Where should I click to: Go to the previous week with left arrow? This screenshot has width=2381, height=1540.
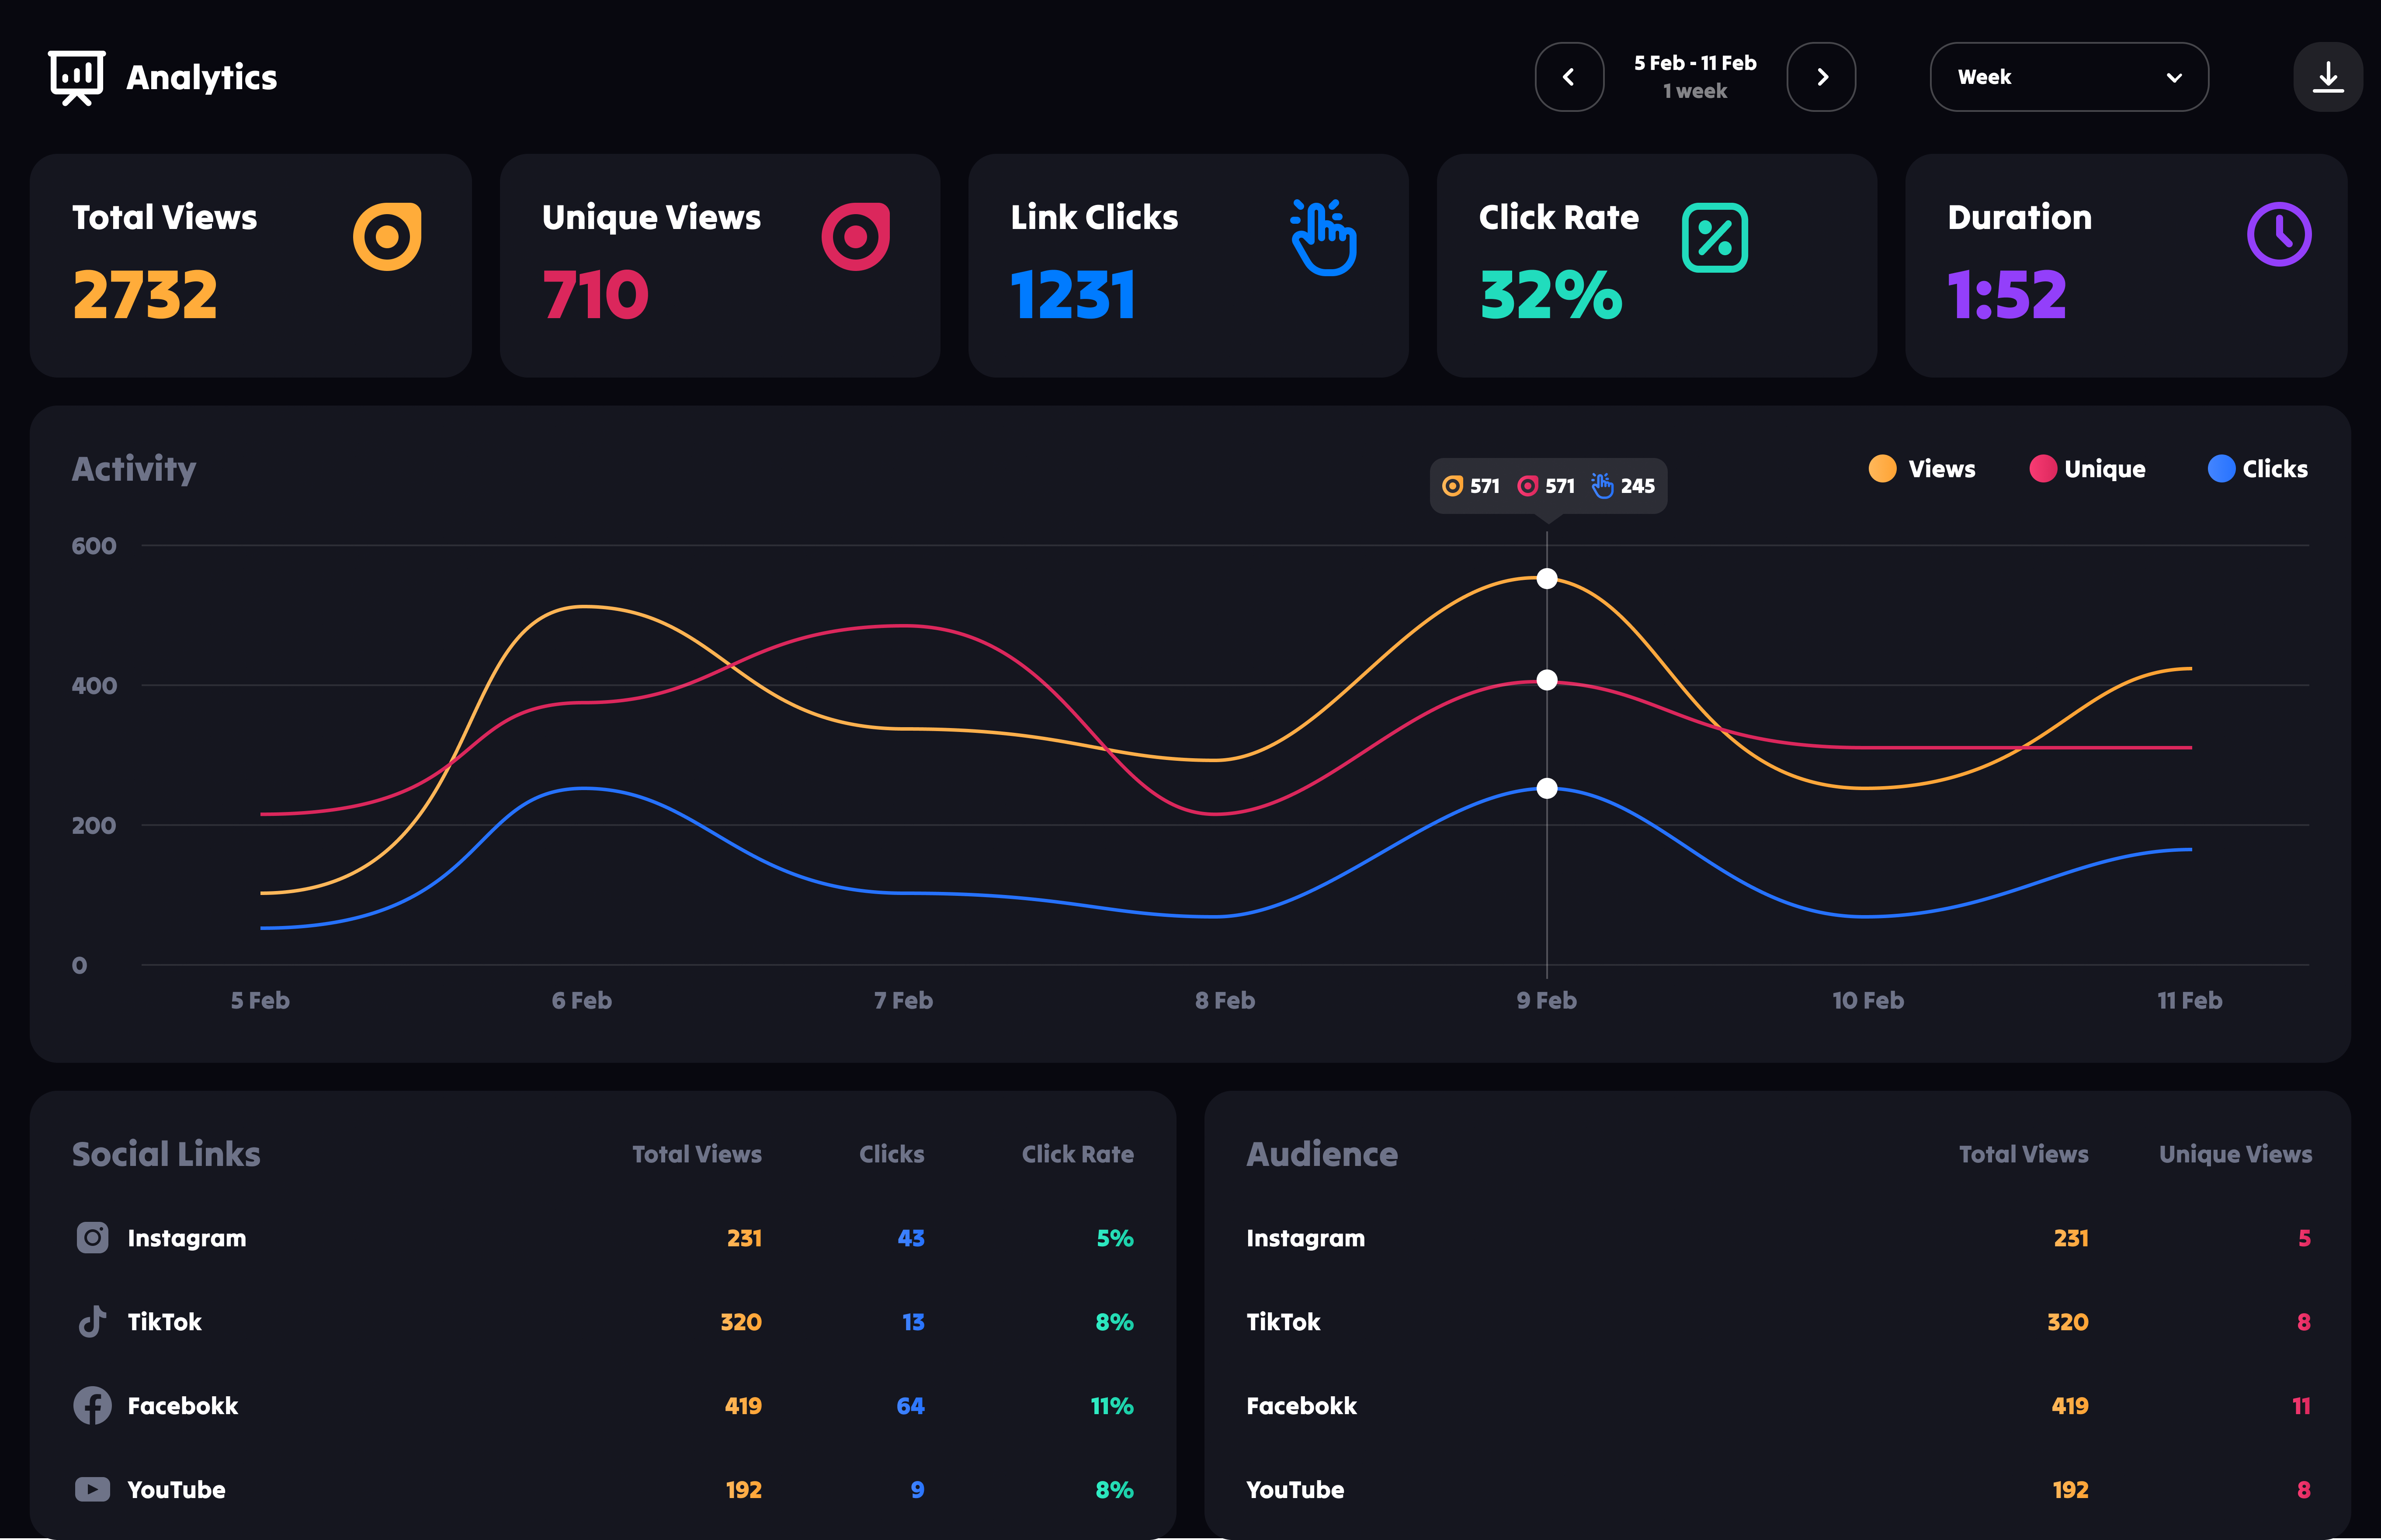point(1569,77)
